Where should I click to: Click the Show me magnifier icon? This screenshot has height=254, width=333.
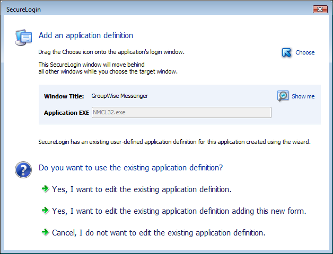pos(283,96)
